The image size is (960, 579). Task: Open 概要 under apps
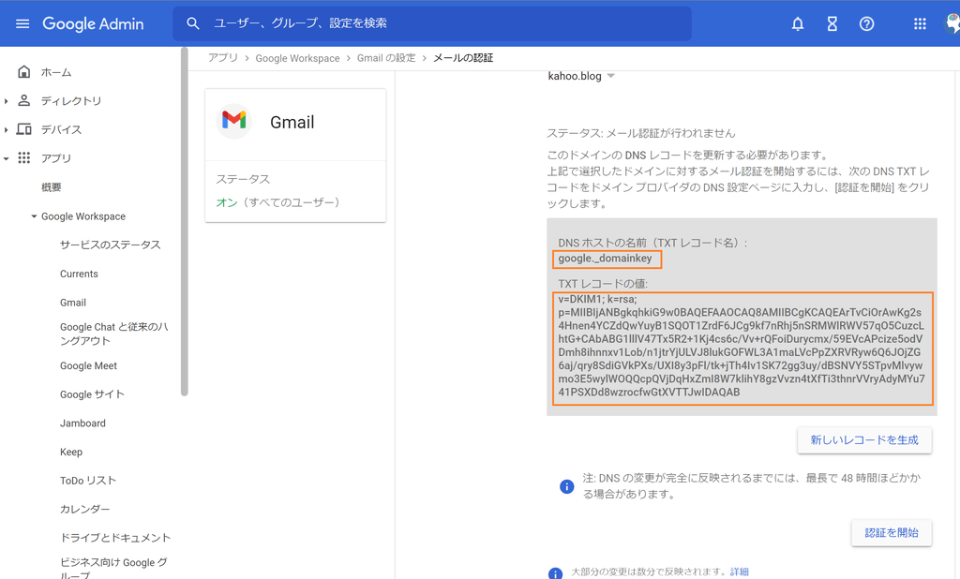51,187
